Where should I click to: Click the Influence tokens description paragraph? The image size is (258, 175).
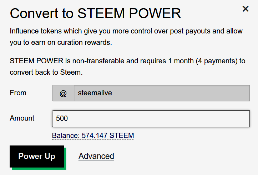(x=126, y=37)
